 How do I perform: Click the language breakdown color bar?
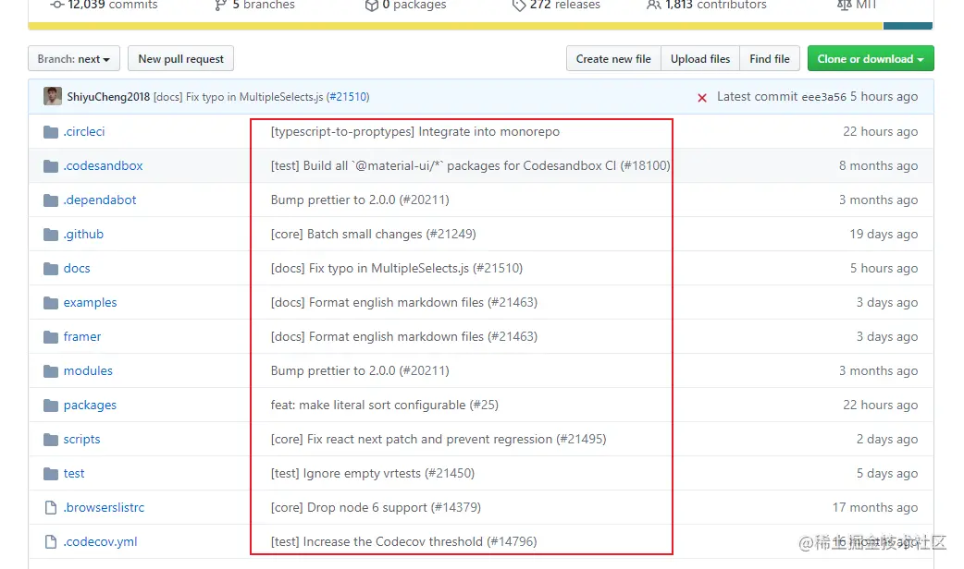pos(480,26)
